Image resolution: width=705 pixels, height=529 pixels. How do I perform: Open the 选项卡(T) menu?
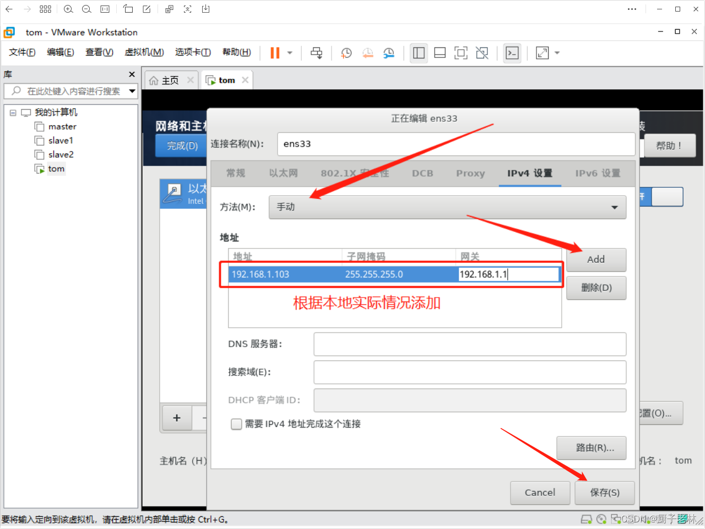point(193,52)
